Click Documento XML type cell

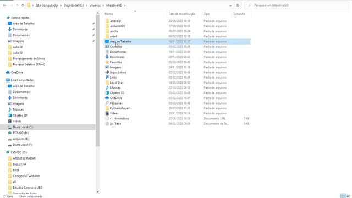pyautogui.click(x=215, y=119)
